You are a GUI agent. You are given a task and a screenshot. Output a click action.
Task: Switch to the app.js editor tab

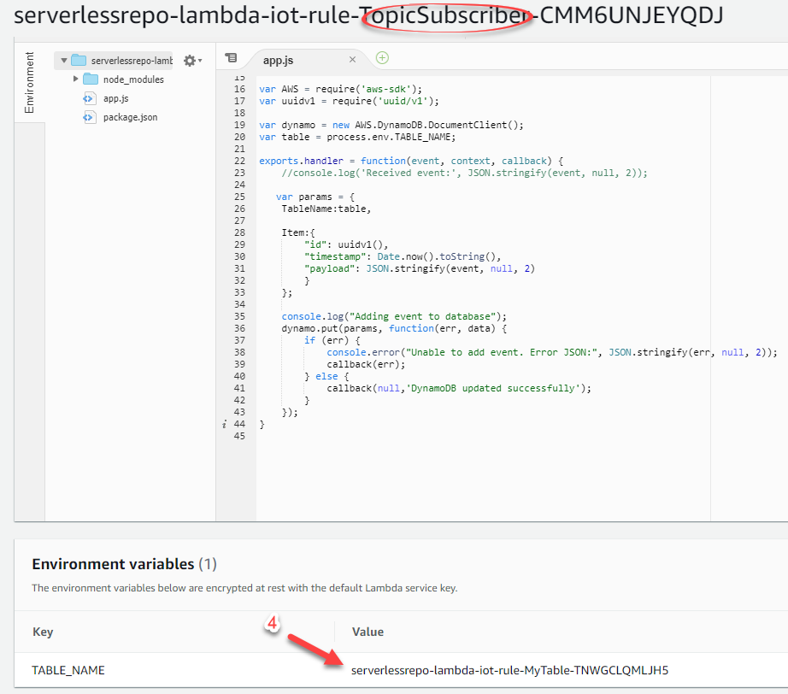click(x=279, y=60)
